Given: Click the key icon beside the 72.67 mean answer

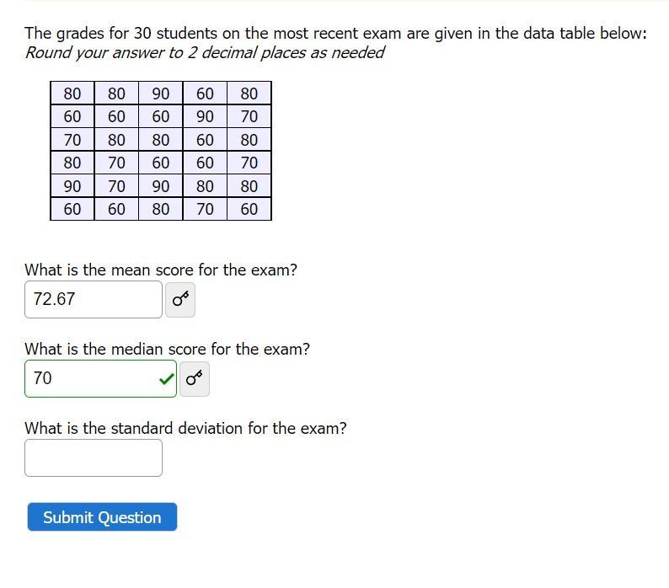Looking at the screenshot, I should click(180, 300).
